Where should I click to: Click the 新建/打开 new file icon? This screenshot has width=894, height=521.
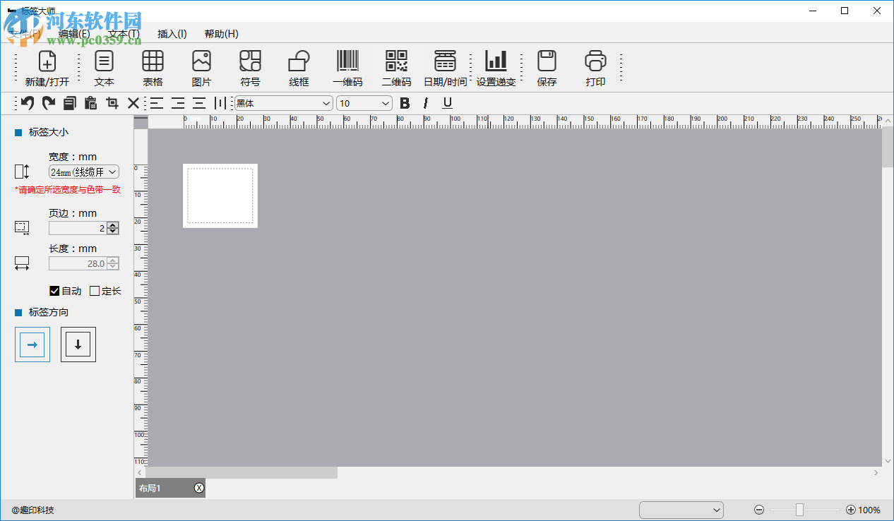pyautogui.click(x=47, y=61)
